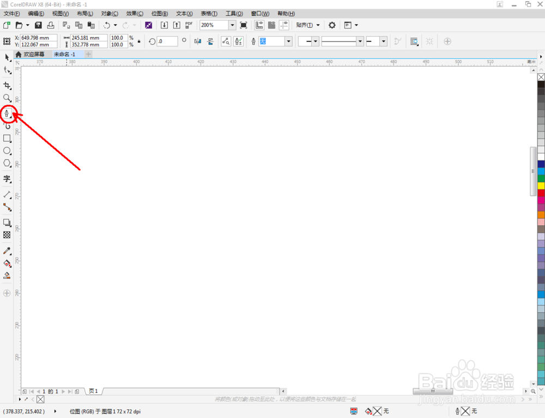Image resolution: width=545 pixels, height=418 pixels.
Task: Select the Crop tool
Action: click(7, 86)
